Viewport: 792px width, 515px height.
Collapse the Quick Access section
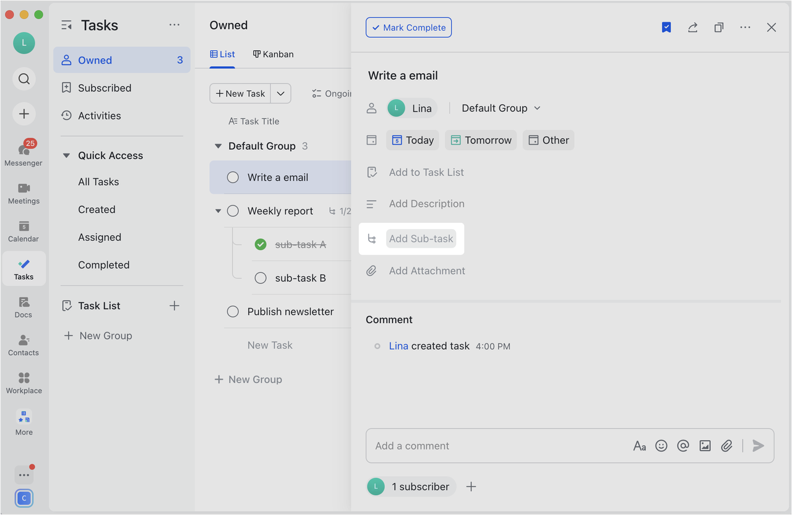coord(66,155)
